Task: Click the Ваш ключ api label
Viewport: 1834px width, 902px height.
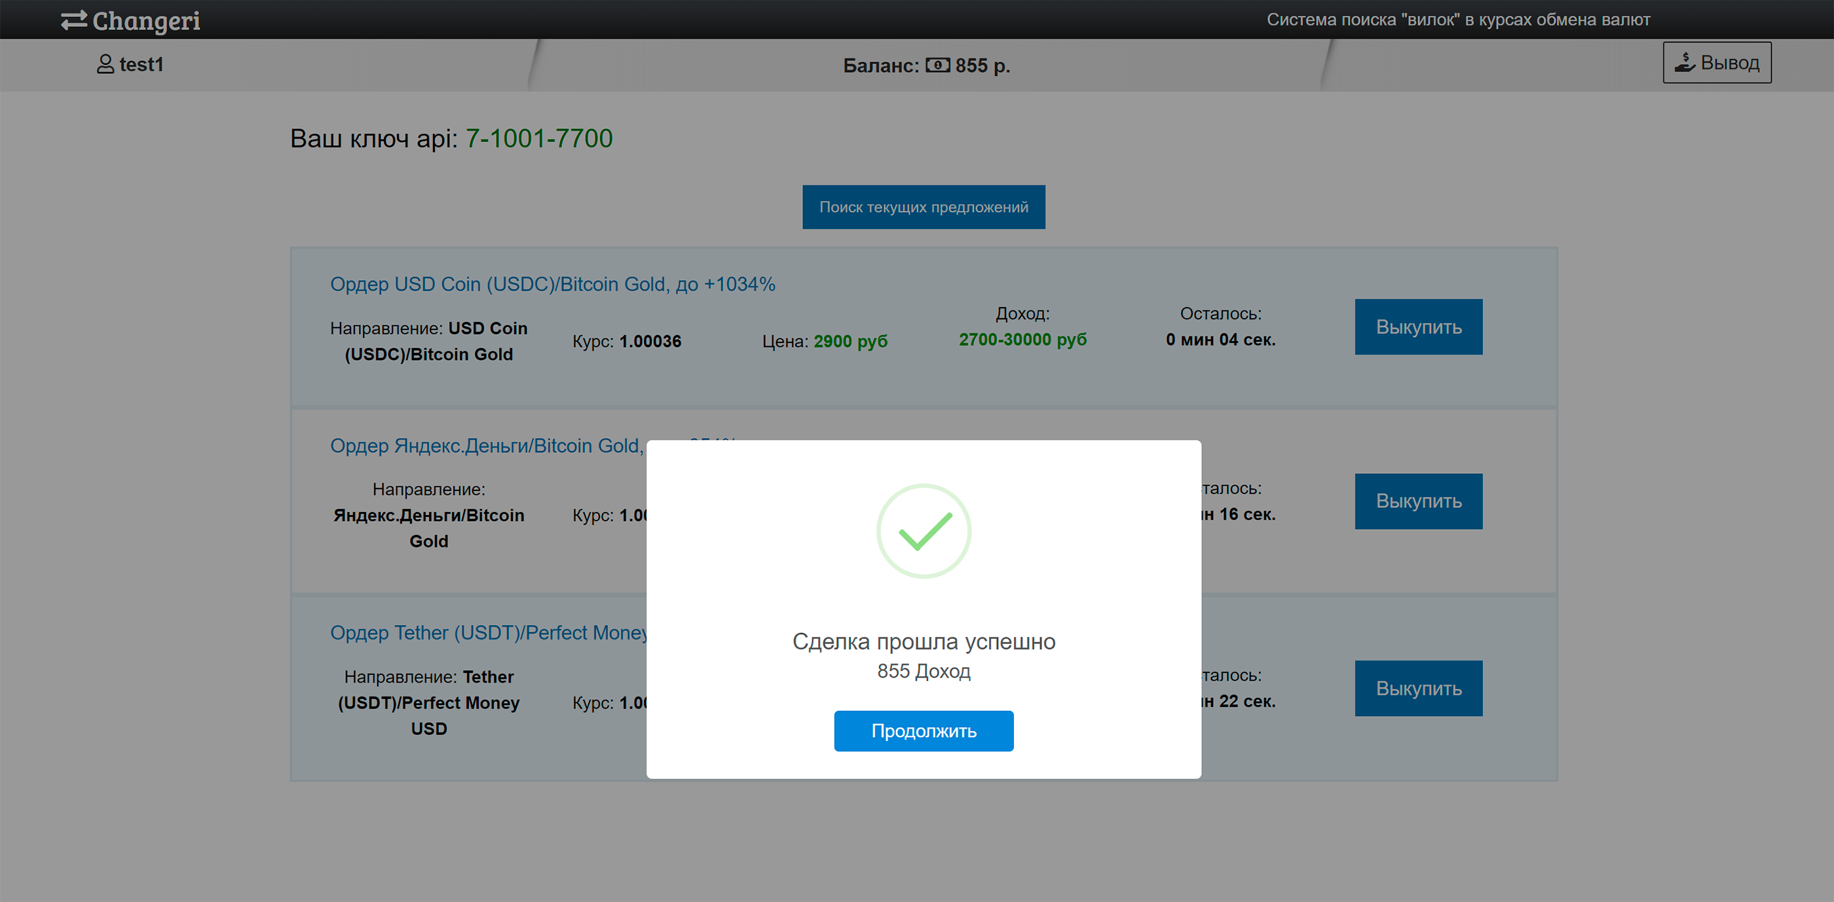Action: pos(374,138)
